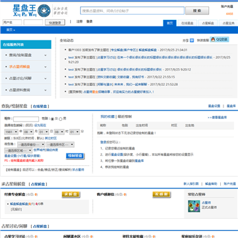Select the 女 gender radio button
Viewport: 238px width, 238px height.
point(52,119)
